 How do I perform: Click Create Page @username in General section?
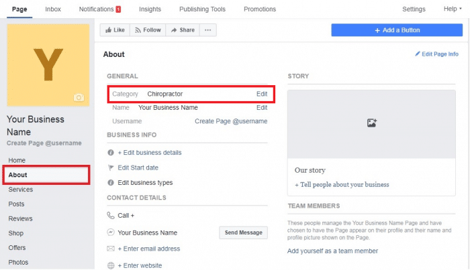click(231, 121)
